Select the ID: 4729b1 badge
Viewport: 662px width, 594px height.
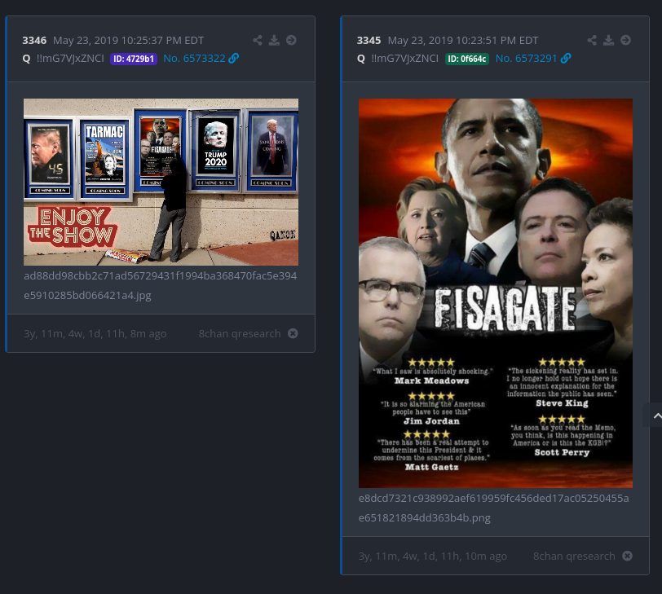[x=134, y=59]
